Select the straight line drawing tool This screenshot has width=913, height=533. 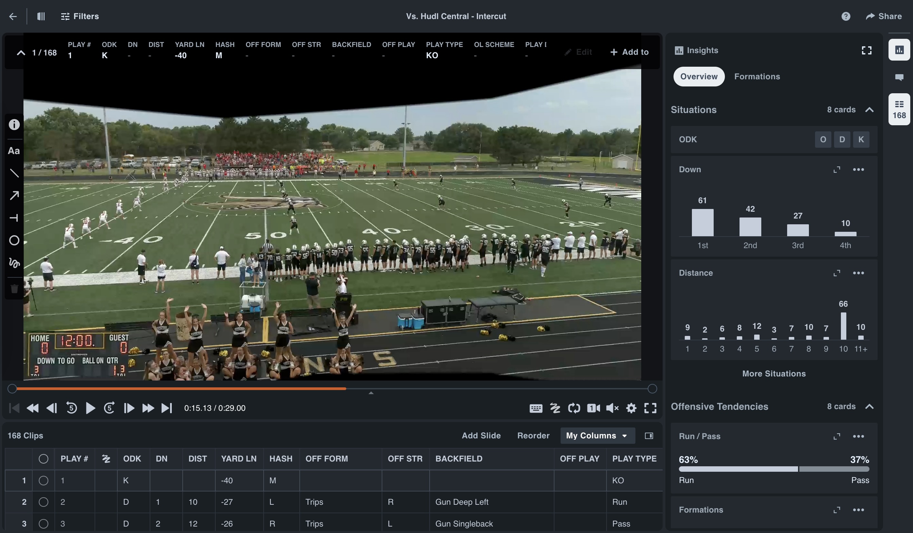pos(14,173)
